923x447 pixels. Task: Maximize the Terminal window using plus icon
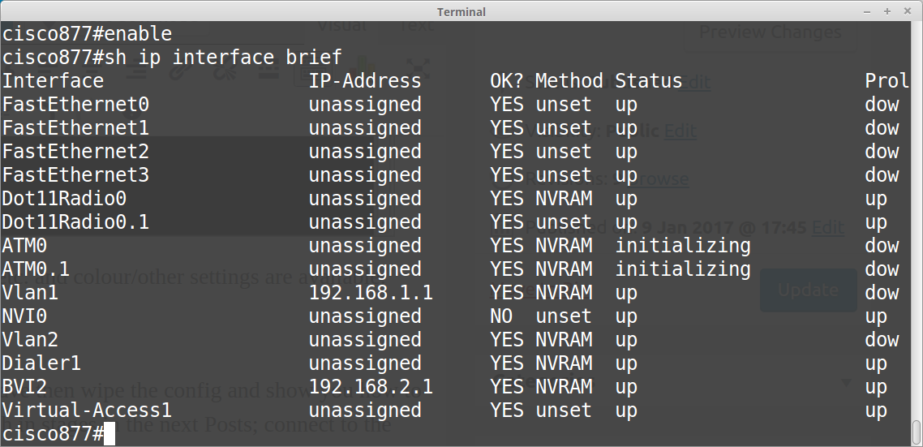(888, 11)
